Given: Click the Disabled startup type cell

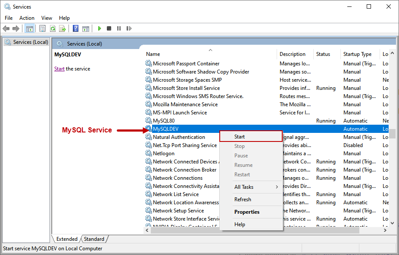Looking at the screenshot, I should (353, 145).
